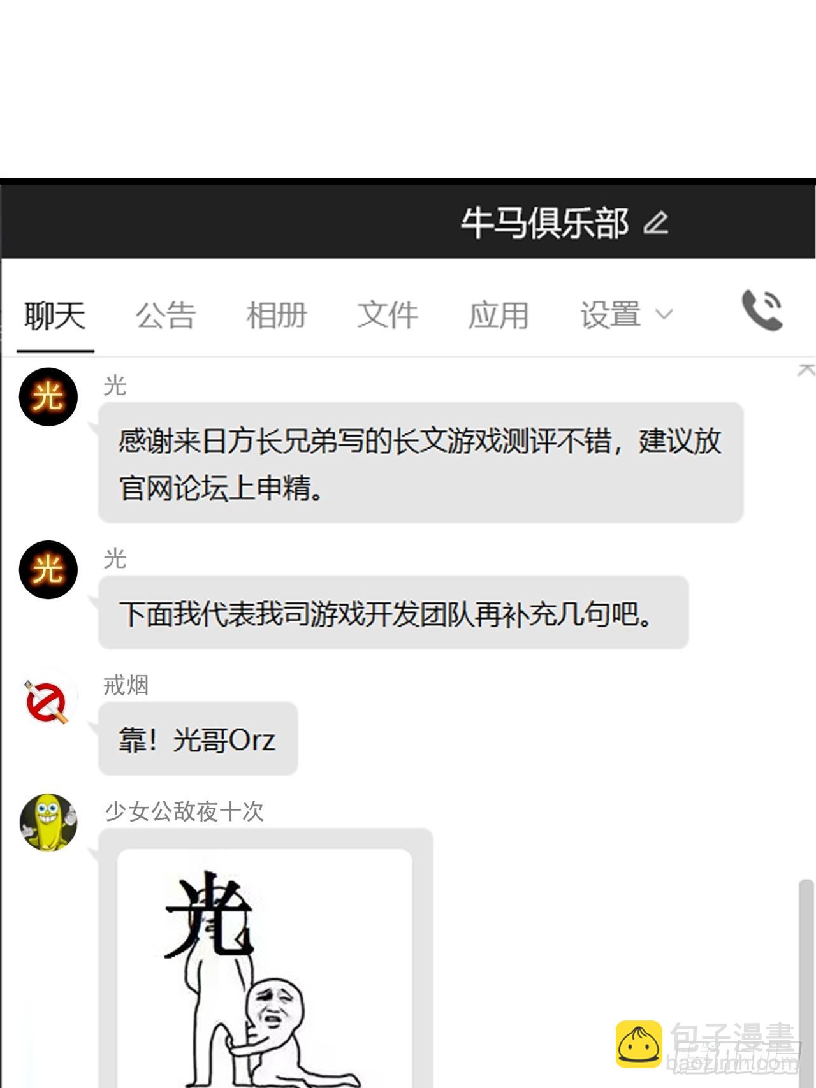This screenshot has width=816, height=1088.
Task: Switch to the 聊天 tab
Action: (x=55, y=316)
